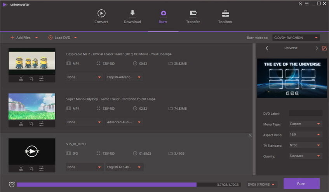The image size is (329, 192).
Task: Expand the Add Files dropdown arrow
Action: [37, 38]
